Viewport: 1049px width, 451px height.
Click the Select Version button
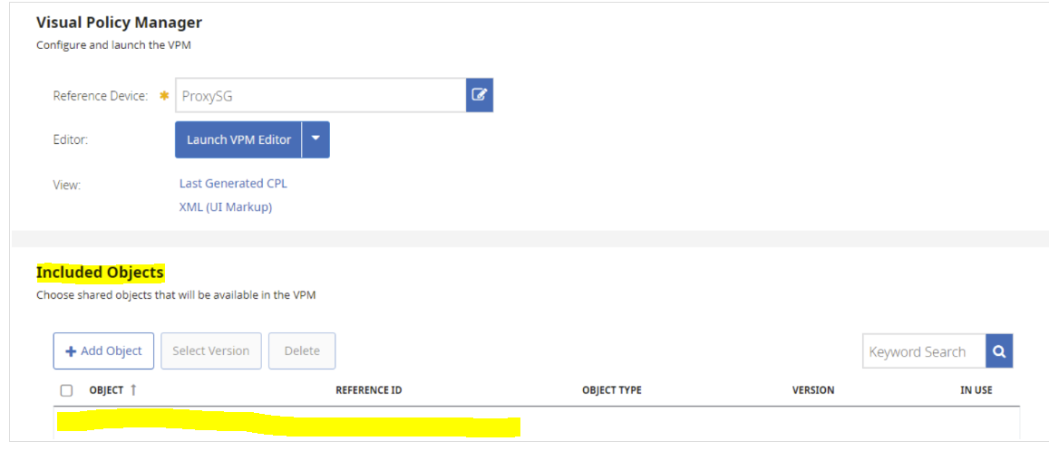point(210,350)
